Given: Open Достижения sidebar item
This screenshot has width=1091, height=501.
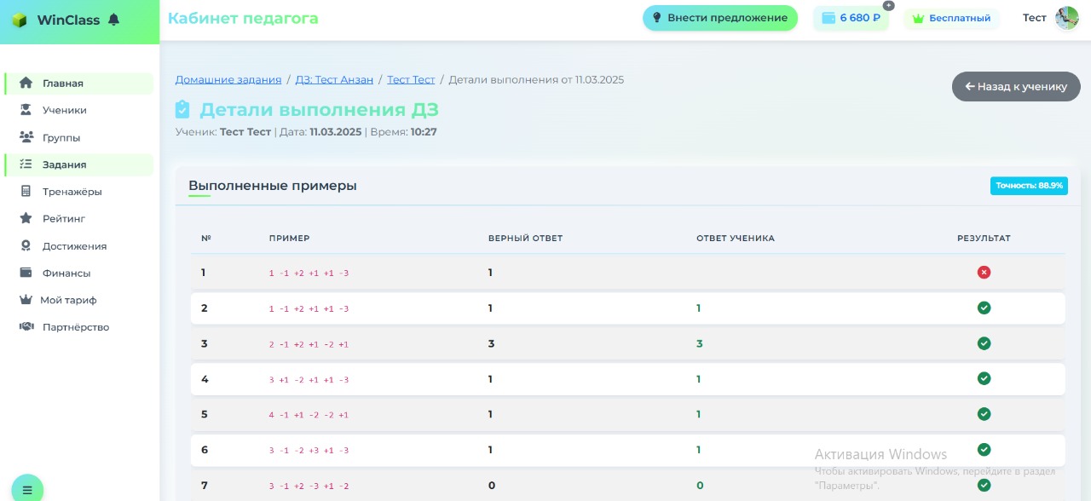Looking at the screenshot, I should point(74,246).
